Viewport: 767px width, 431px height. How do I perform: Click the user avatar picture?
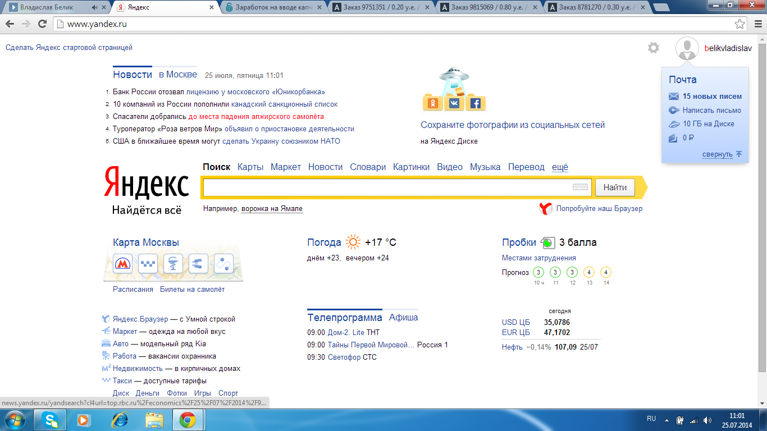tap(687, 48)
